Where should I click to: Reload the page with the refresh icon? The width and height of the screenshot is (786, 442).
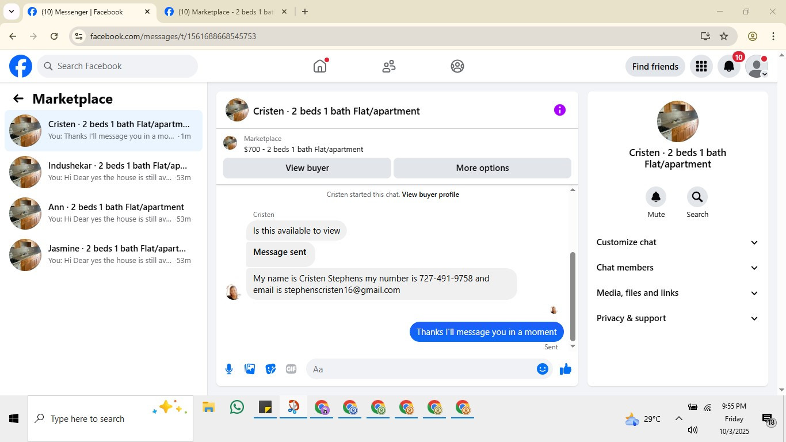pos(54,36)
